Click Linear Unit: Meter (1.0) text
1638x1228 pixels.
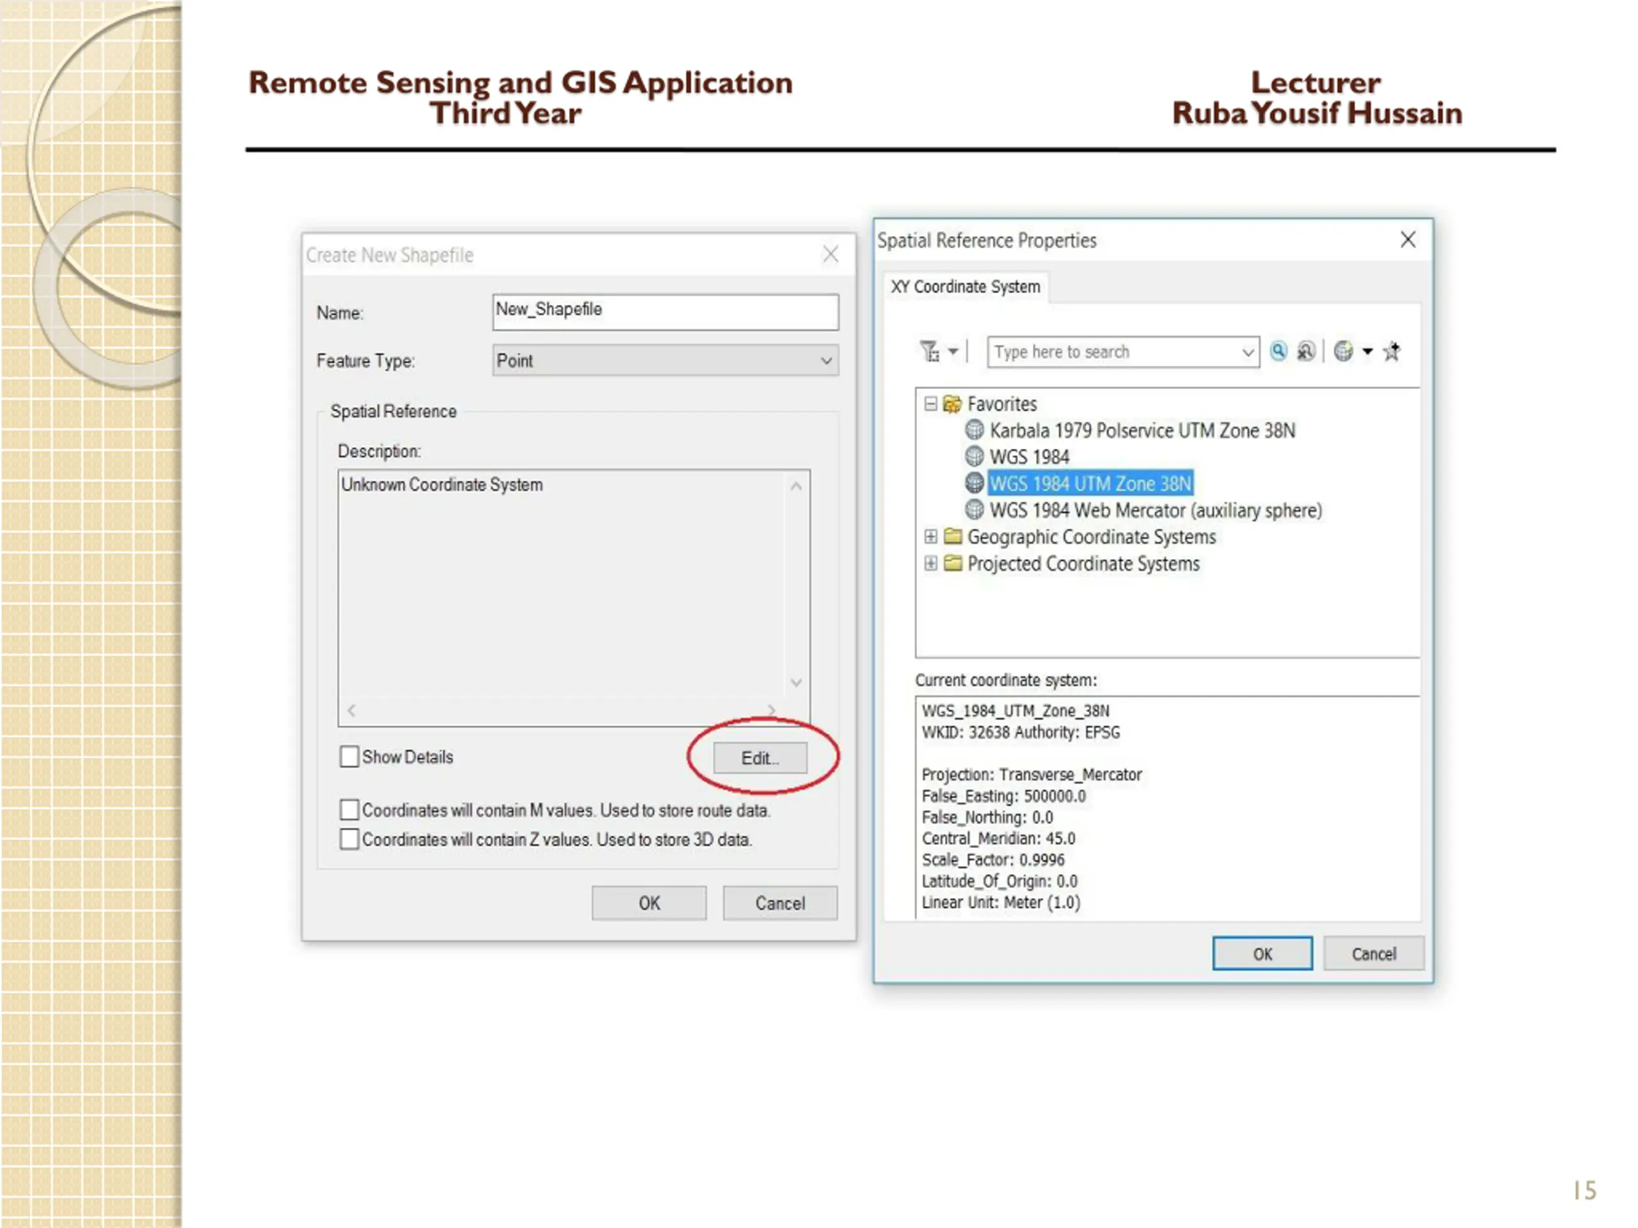1001,903
